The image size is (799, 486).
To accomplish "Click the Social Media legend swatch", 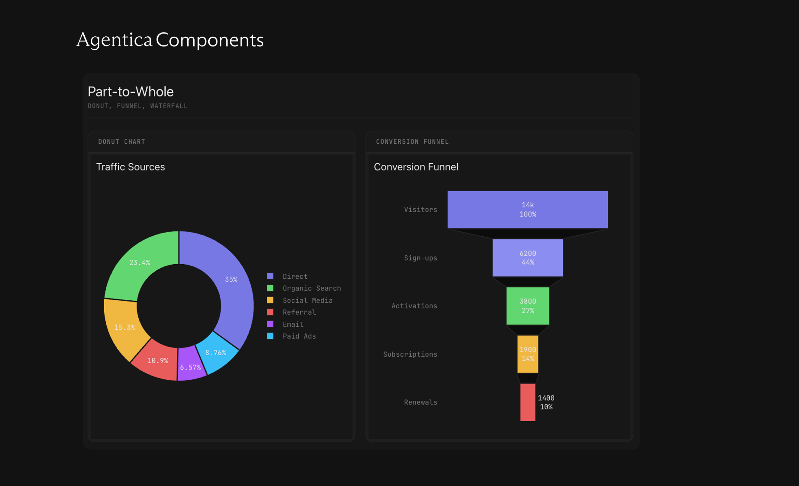I will click(x=270, y=300).
